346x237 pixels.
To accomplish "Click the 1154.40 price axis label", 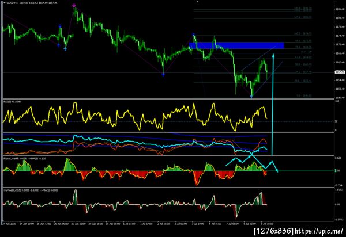I will (x=340, y=80).
